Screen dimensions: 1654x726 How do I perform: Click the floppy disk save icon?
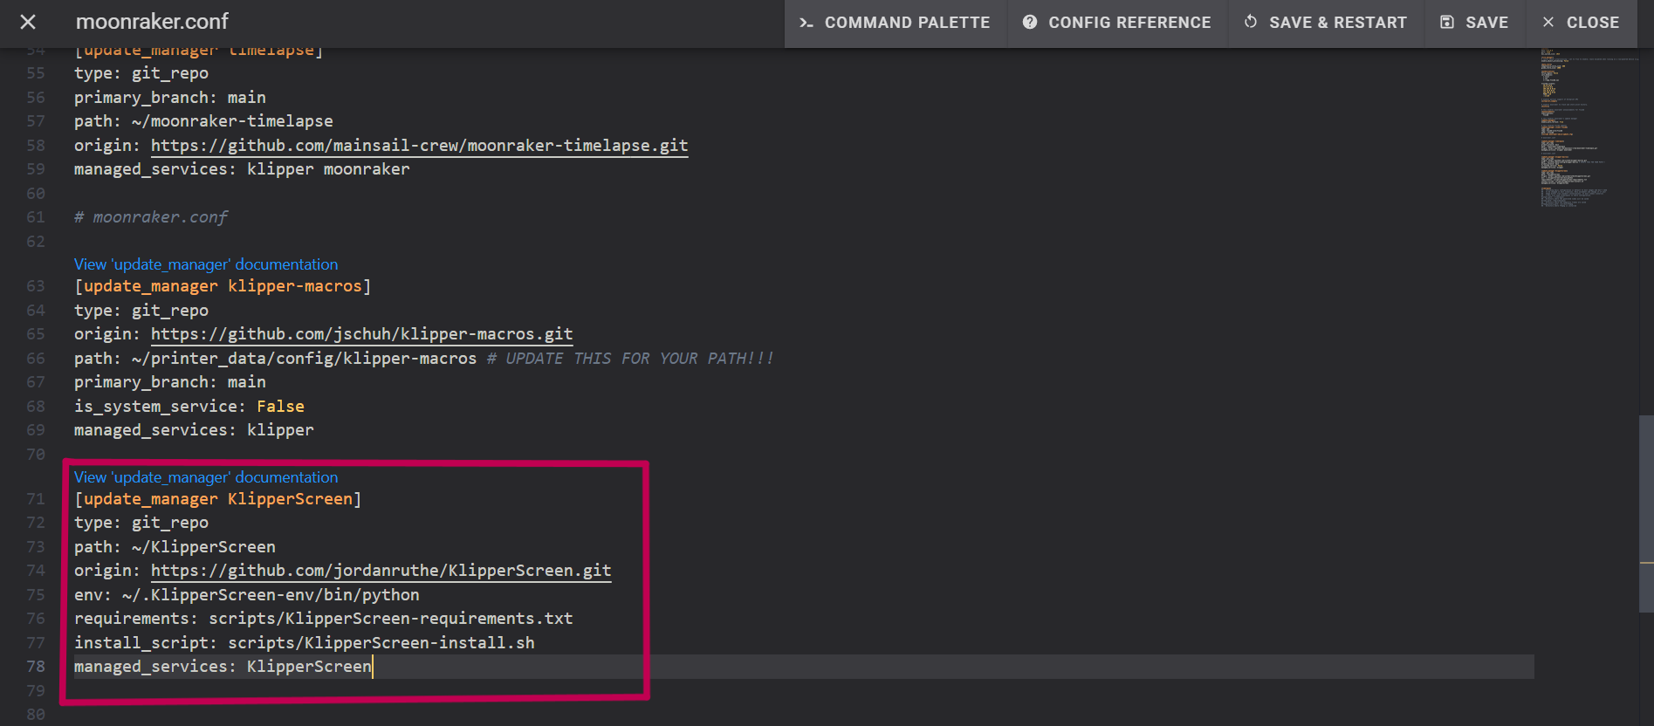pyautogui.click(x=1447, y=22)
